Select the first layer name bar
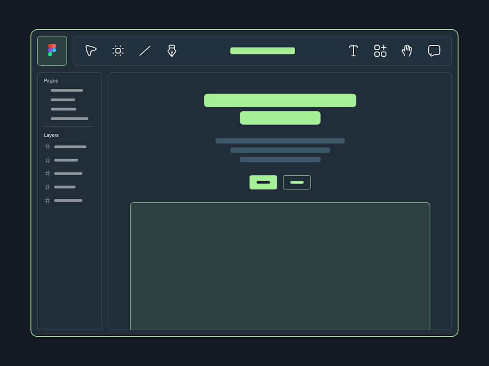 [70, 146]
